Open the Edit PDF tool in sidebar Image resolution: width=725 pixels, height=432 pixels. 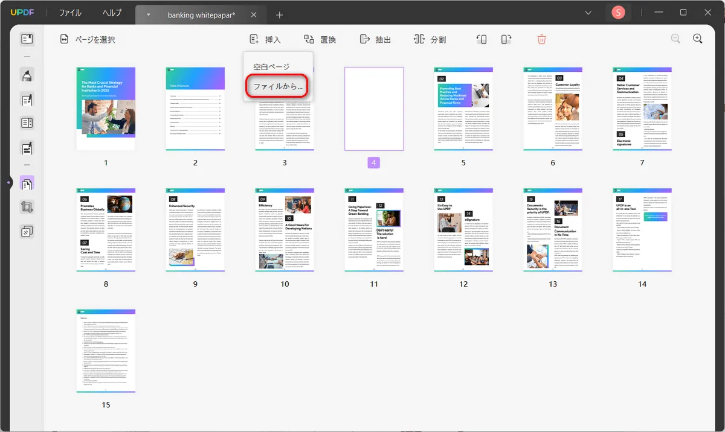tap(27, 100)
